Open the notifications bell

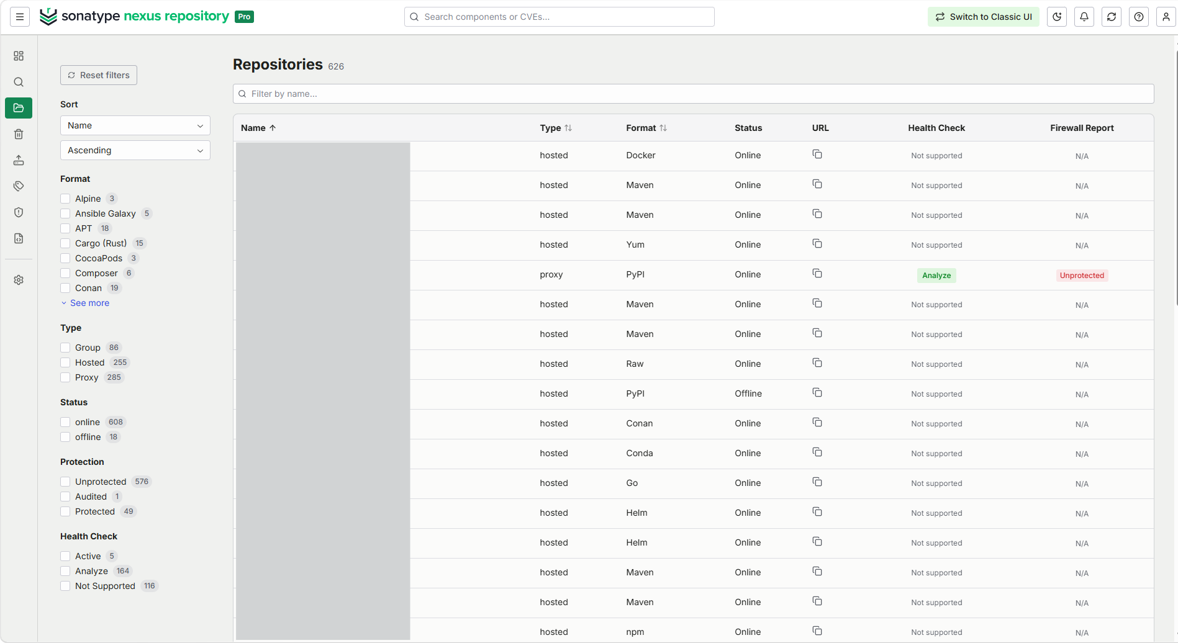pyautogui.click(x=1084, y=17)
